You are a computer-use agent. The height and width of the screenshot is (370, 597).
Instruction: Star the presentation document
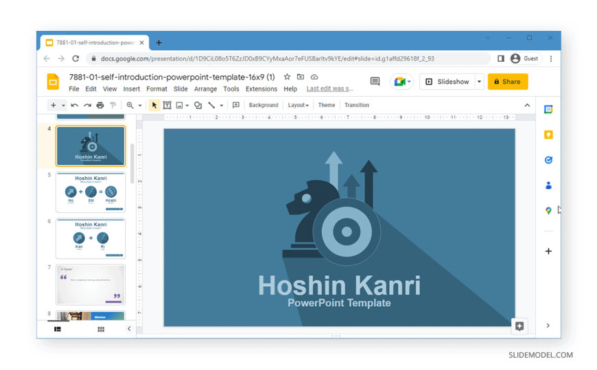click(x=287, y=78)
